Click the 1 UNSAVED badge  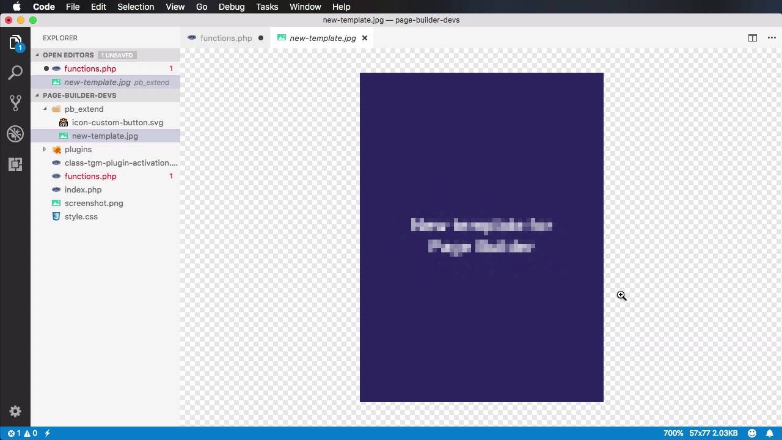click(x=117, y=55)
